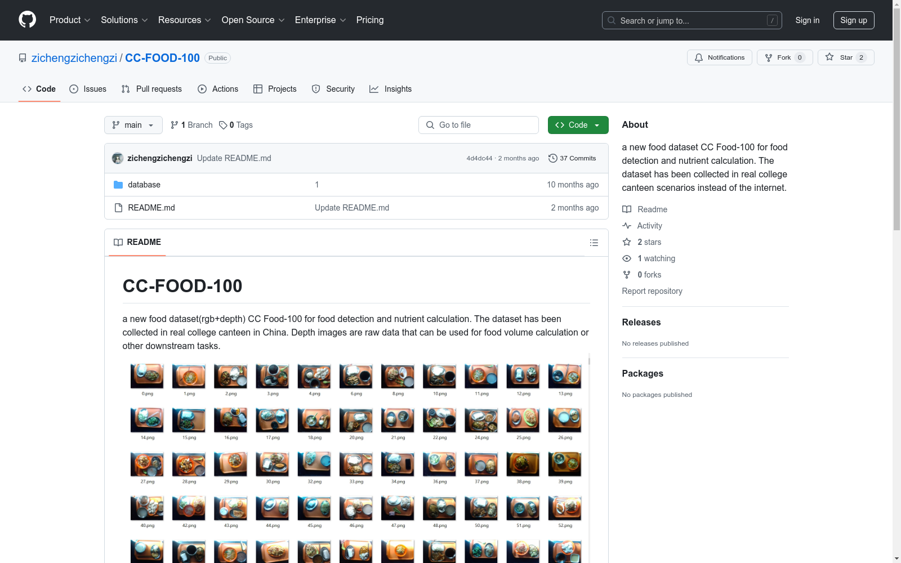Switch to the Issues tab

88,89
